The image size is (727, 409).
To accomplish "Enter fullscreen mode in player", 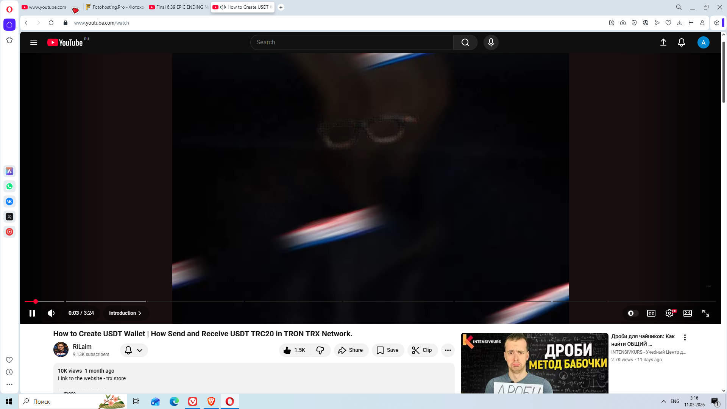I will tap(705, 313).
